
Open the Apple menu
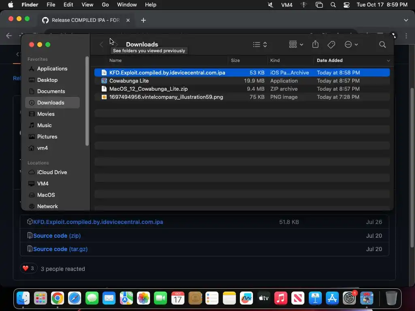11,5
